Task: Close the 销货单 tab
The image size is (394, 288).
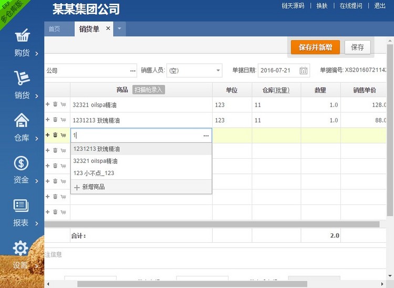Action: (x=108, y=28)
